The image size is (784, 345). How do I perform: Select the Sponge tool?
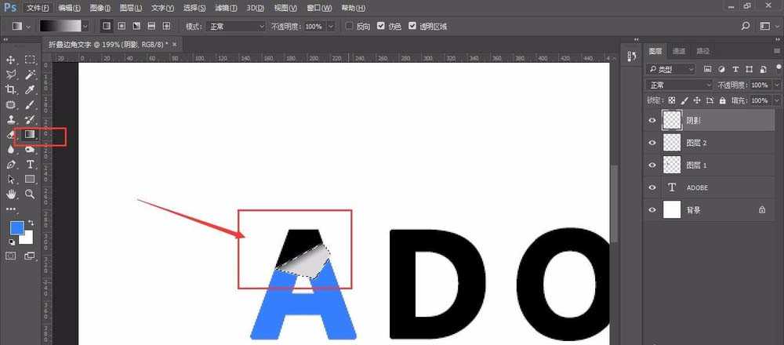pos(30,149)
